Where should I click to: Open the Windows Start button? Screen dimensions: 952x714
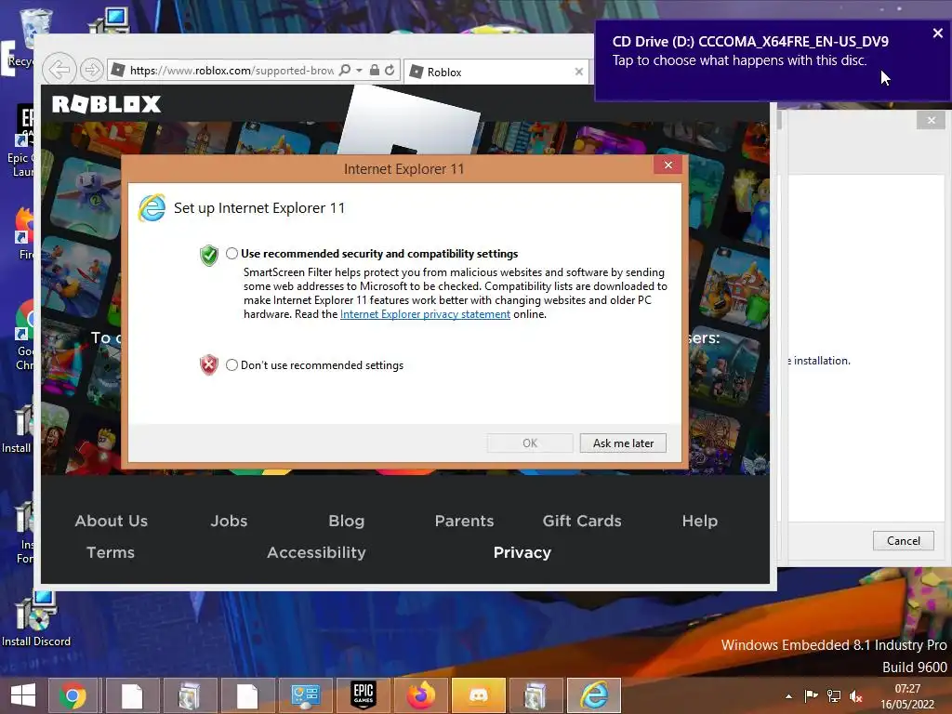(x=23, y=695)
